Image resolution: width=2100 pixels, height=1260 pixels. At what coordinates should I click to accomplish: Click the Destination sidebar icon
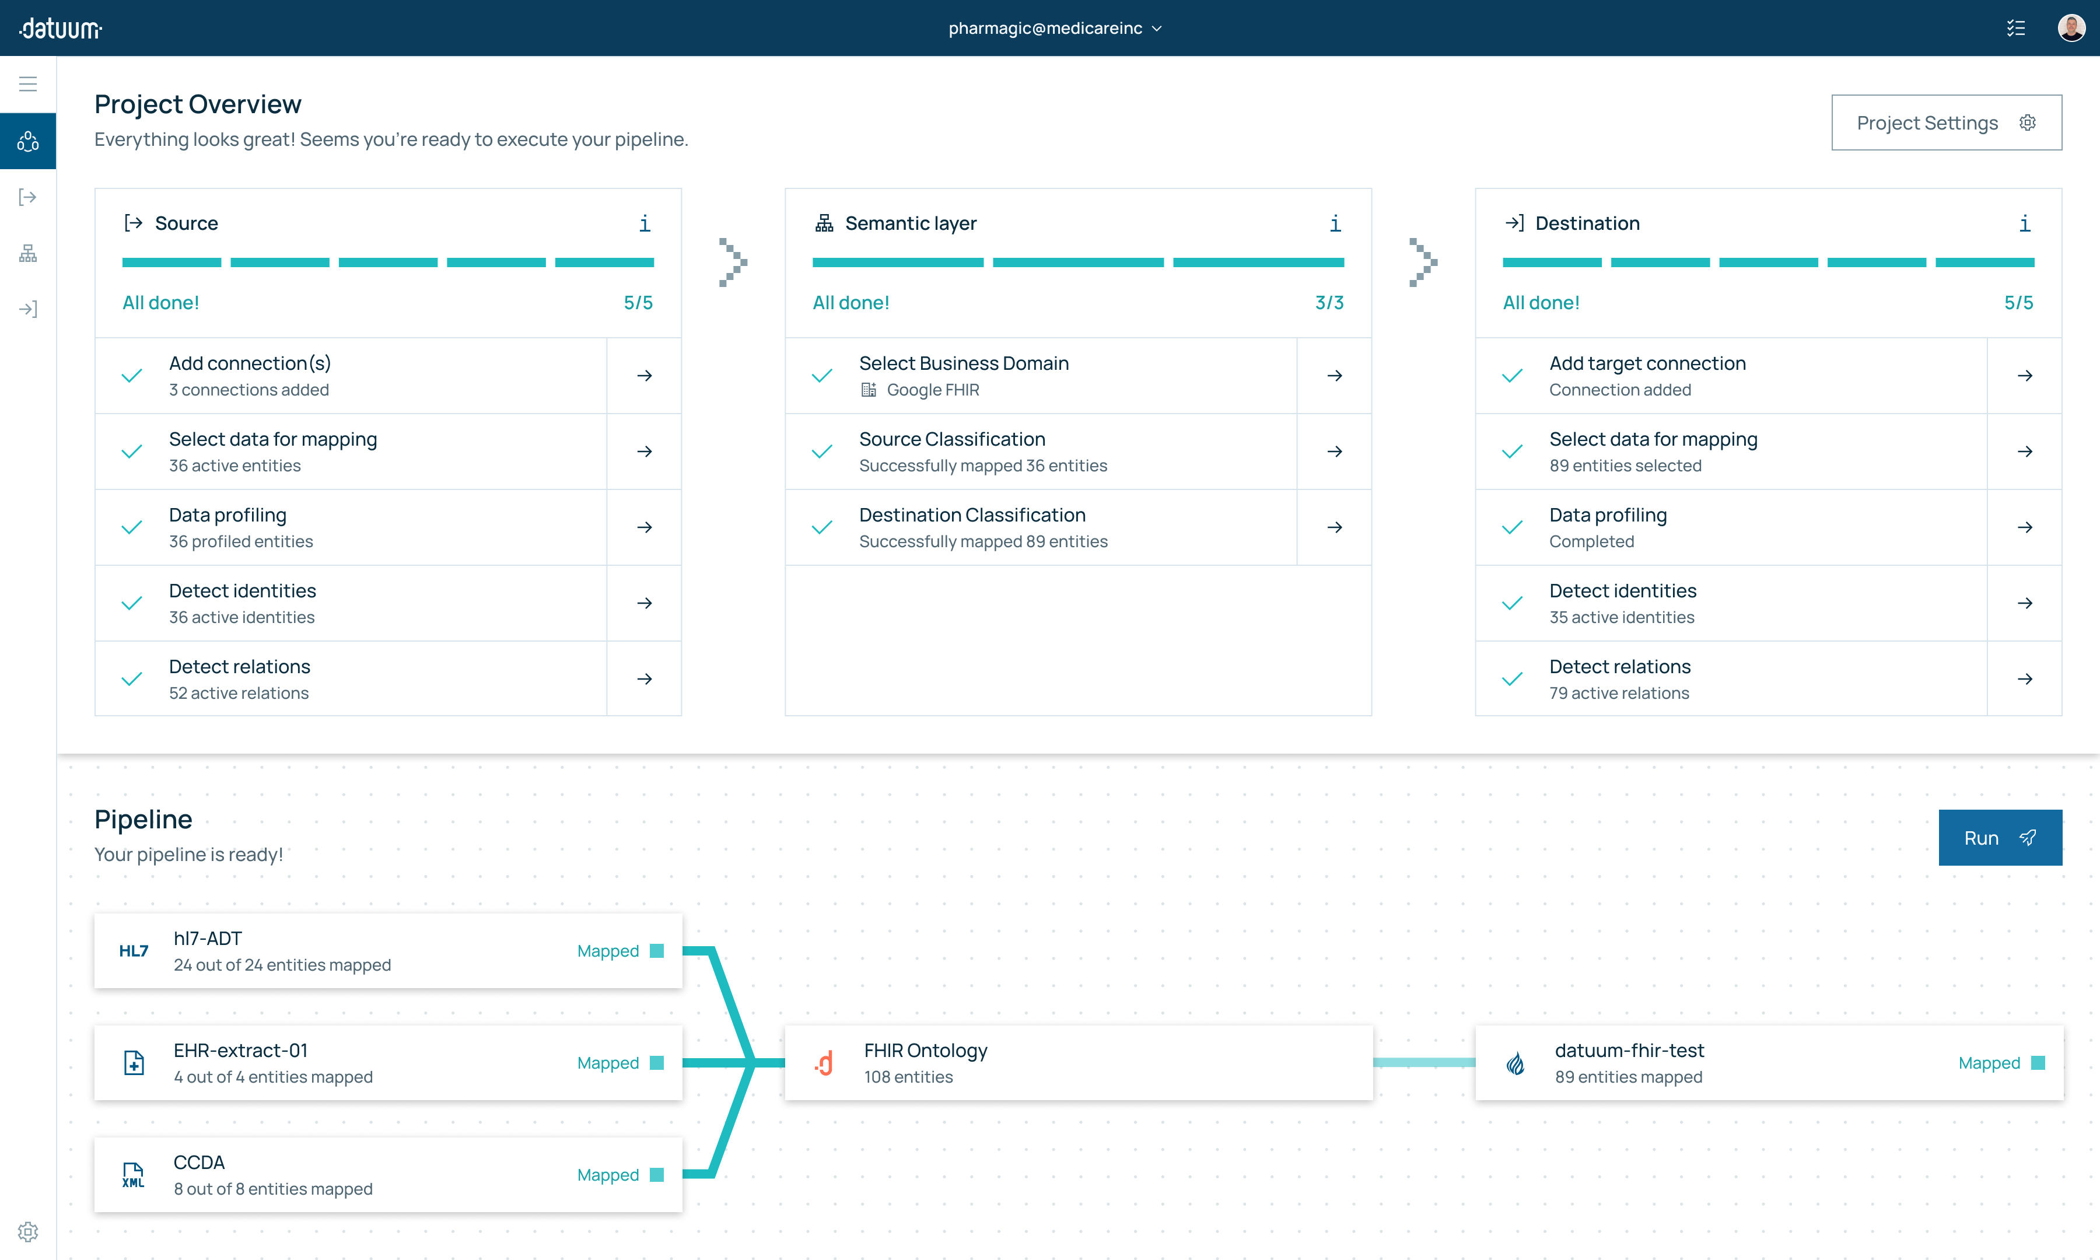click(28, 309)
